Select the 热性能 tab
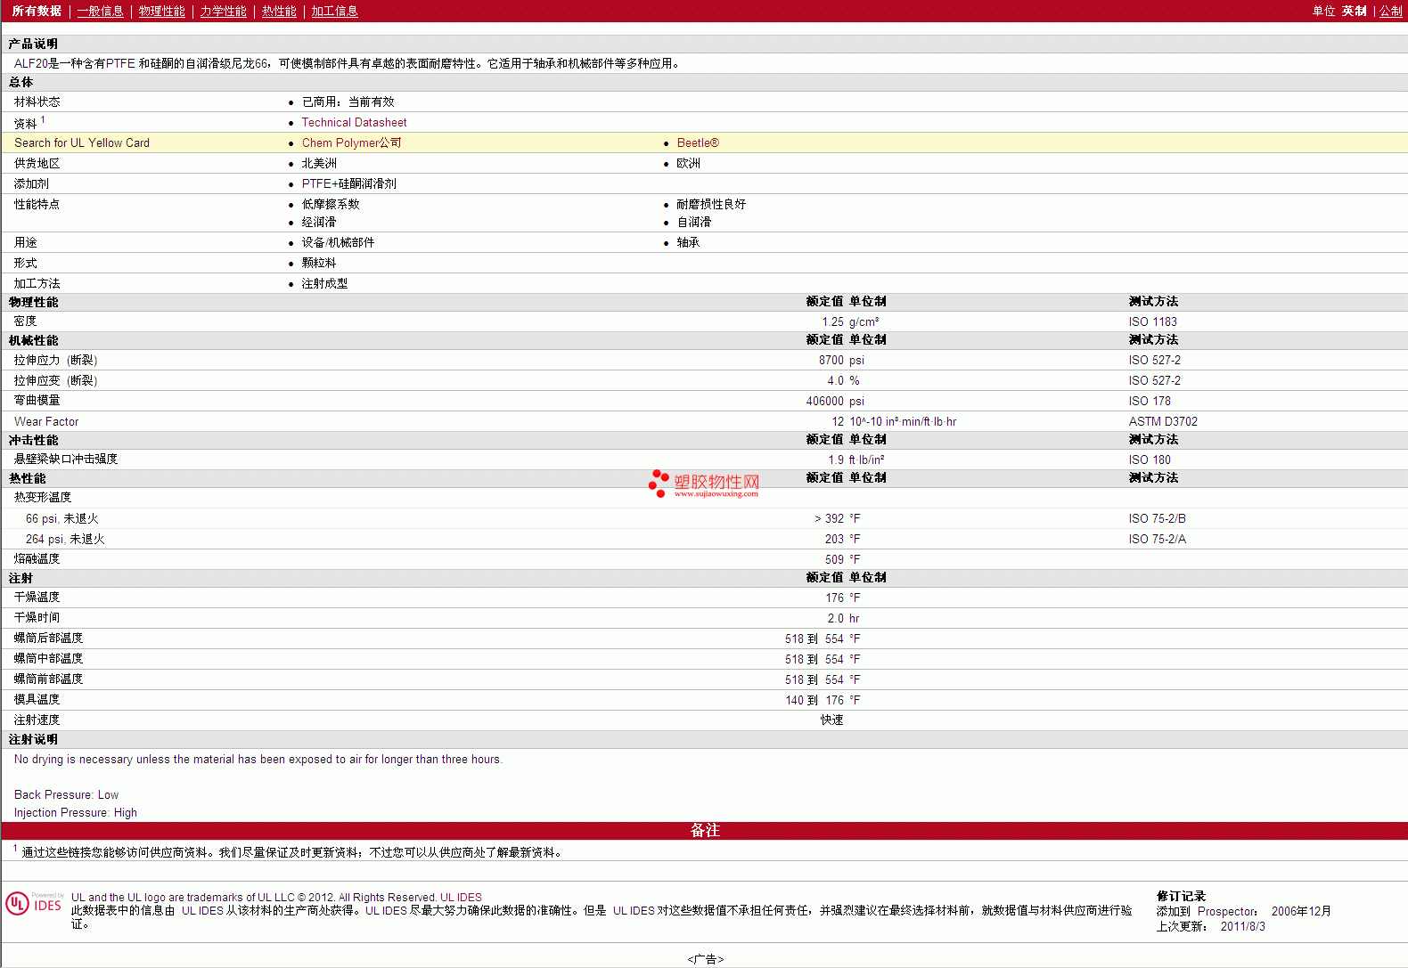Viewport: 1408px width, 968px height. click(x=279, y=11)
